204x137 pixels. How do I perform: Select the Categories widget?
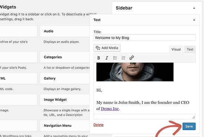point(65,57)
